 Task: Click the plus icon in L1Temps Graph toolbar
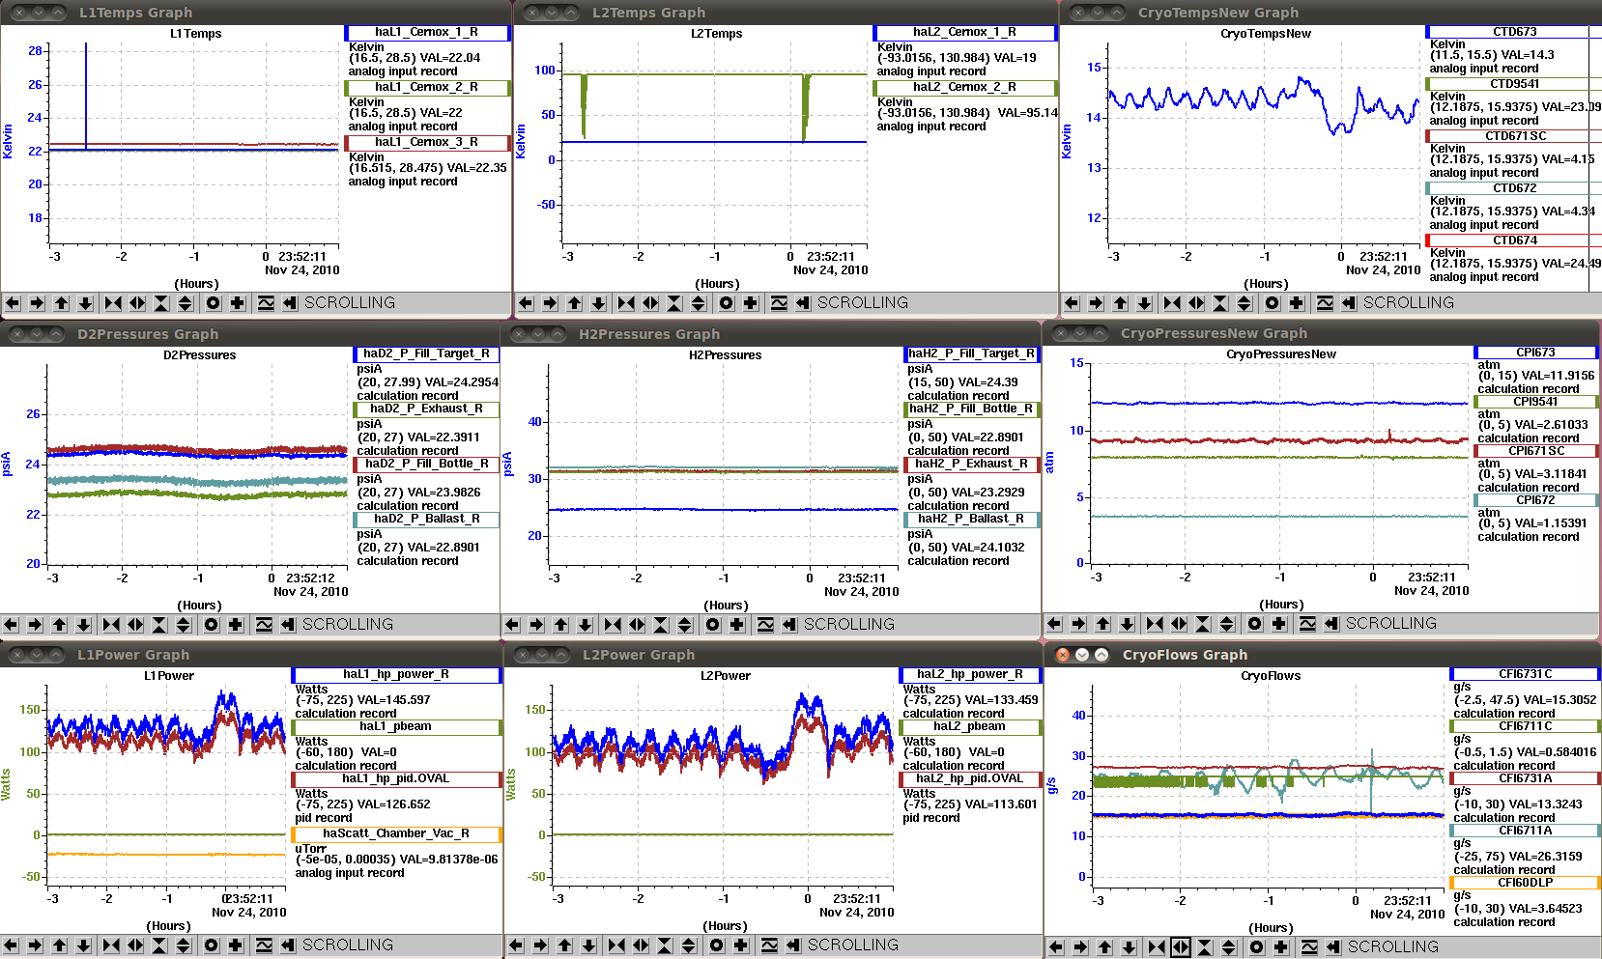(237, 303)
